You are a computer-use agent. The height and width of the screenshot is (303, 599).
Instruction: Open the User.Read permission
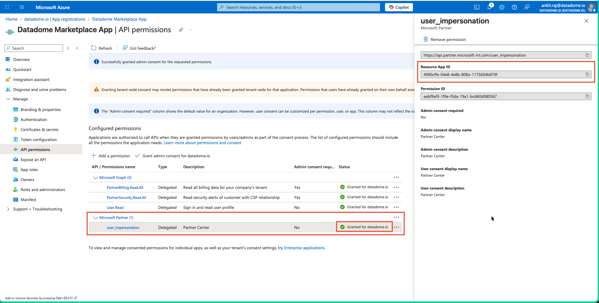[115, 208]
